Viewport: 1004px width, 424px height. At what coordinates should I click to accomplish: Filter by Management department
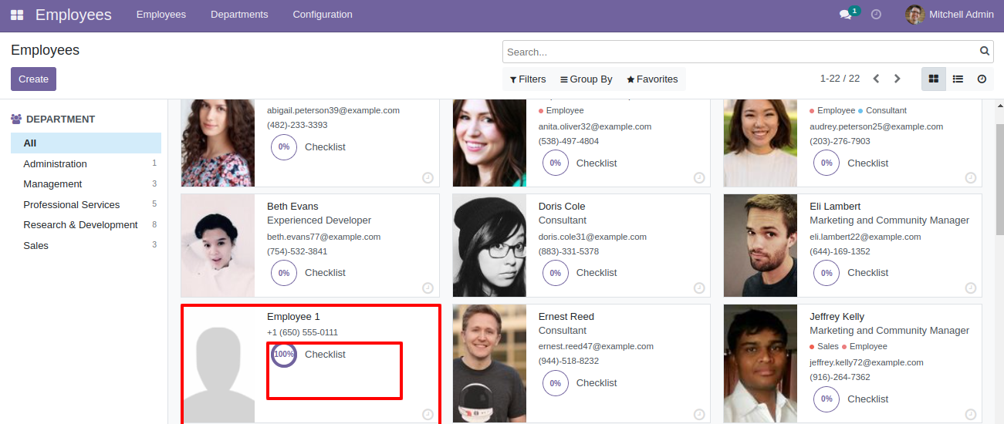(x=86, y=184)
